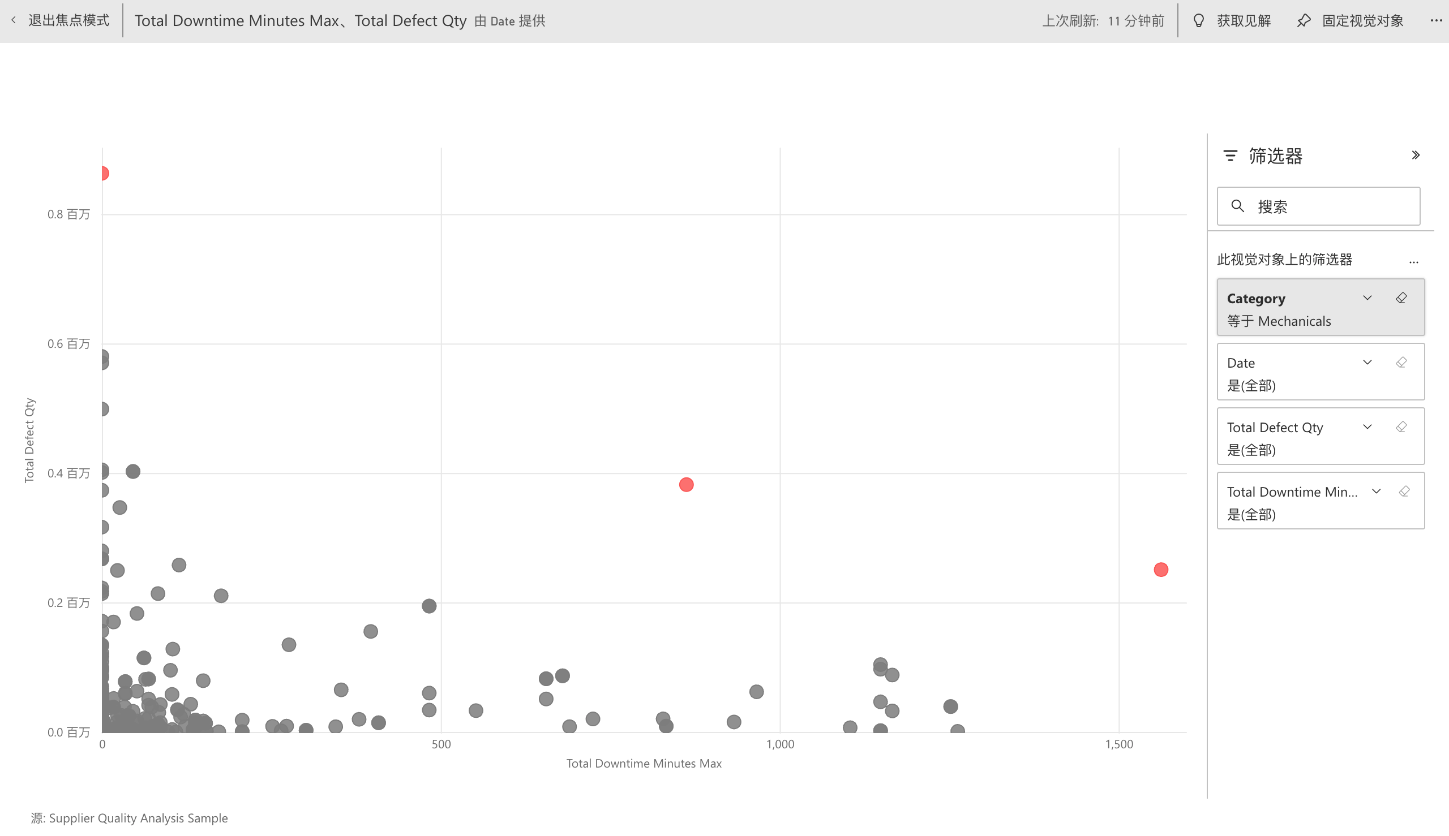Image resolution: width=1449 pixels, height=836 pixels.
Task: Click the 获取见解 label
Action: [1244, 21]
